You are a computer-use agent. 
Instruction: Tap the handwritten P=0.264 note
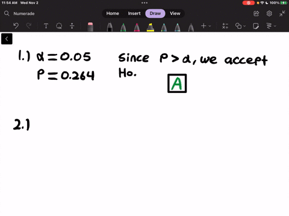[66, 75]
